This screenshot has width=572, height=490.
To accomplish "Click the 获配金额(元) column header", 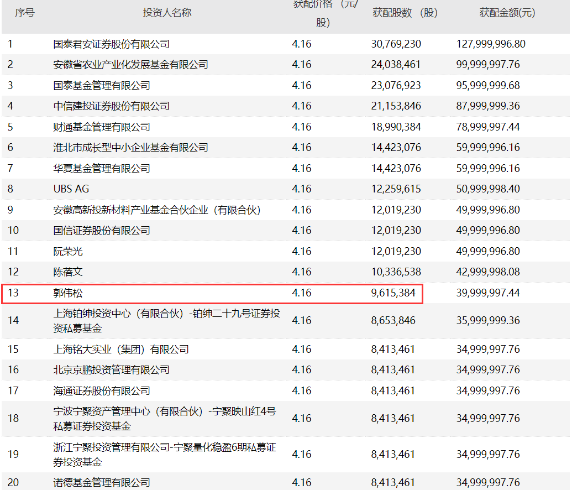I will 507,13.
